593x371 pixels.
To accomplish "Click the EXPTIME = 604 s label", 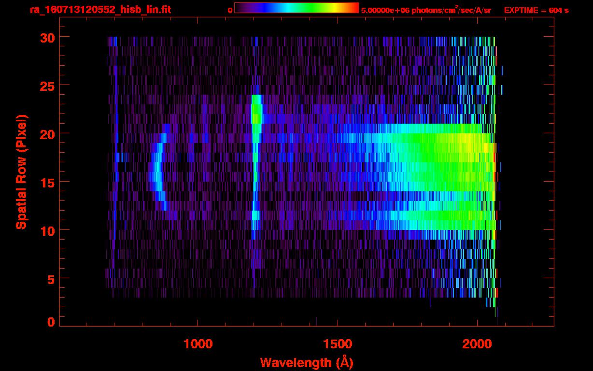I will coord(536,10).
